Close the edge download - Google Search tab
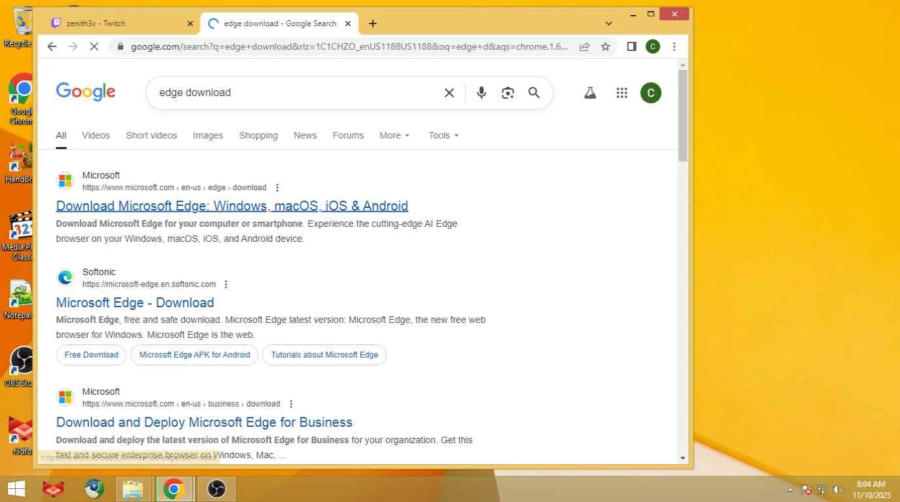 [348, 24]
